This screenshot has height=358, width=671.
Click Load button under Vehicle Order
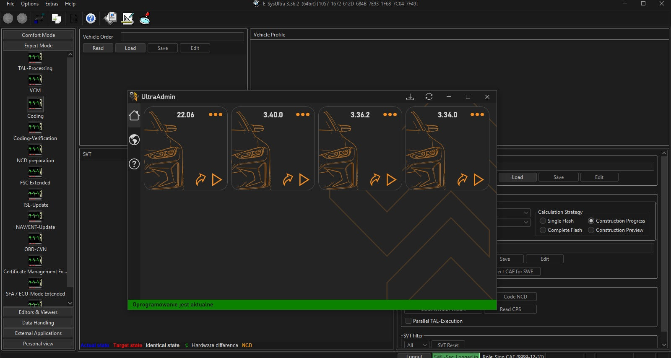(130, 48)
